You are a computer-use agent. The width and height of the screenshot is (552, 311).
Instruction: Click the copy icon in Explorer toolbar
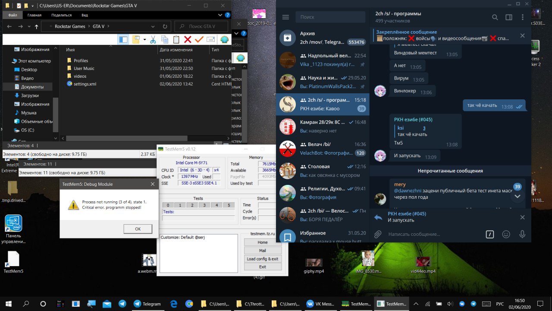tap(164, 39)
